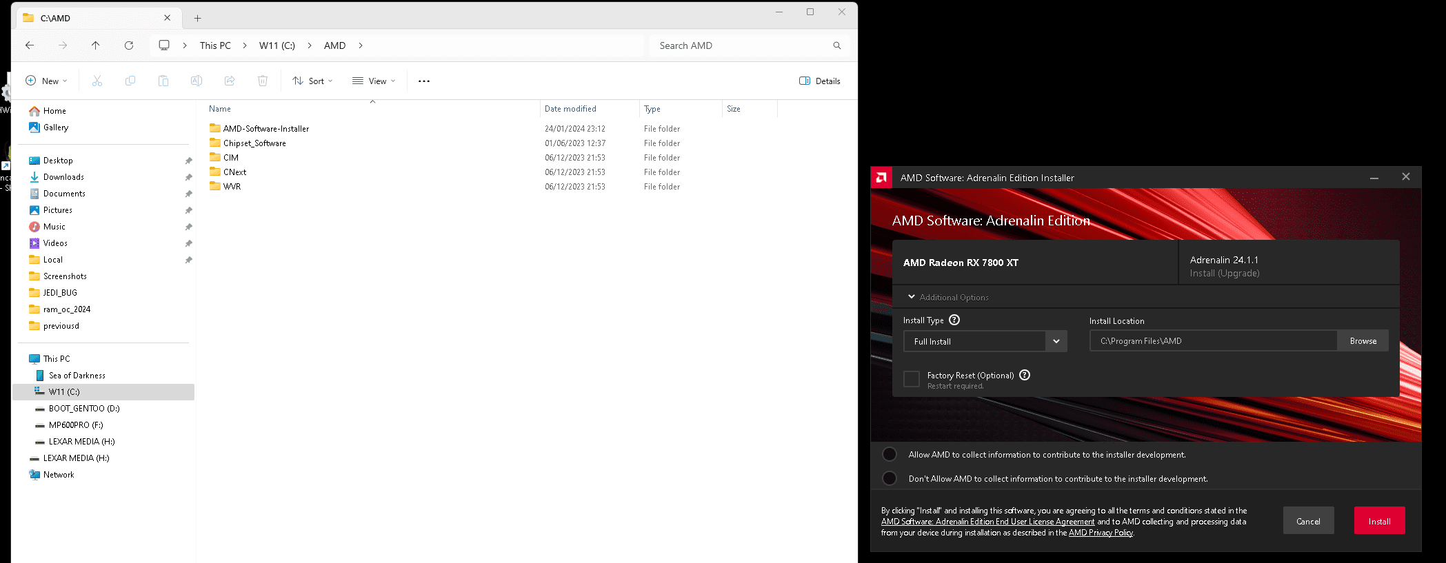
Task: Click the Rename icon in toolbar
Action: pos(197,81)
